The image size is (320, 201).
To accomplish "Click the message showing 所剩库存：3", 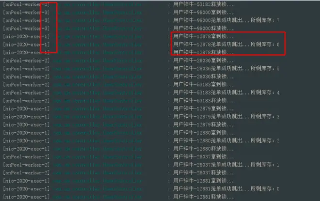I will (x=226, y=117).
